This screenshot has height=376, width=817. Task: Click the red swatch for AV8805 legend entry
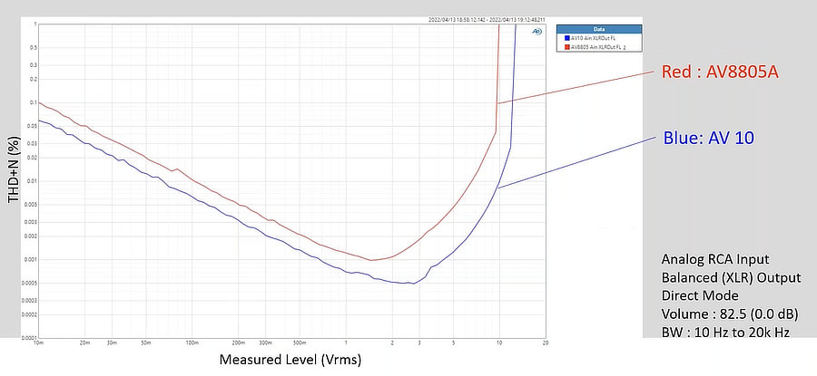point(566,47)
